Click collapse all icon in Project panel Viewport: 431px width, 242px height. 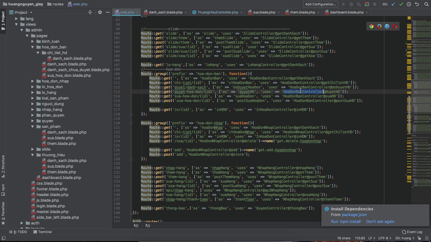[x=90, y=12]
